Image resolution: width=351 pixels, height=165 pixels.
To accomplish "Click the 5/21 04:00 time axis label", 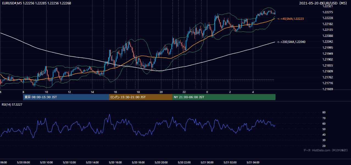I will pyautogui.click(x=253, y=163).
